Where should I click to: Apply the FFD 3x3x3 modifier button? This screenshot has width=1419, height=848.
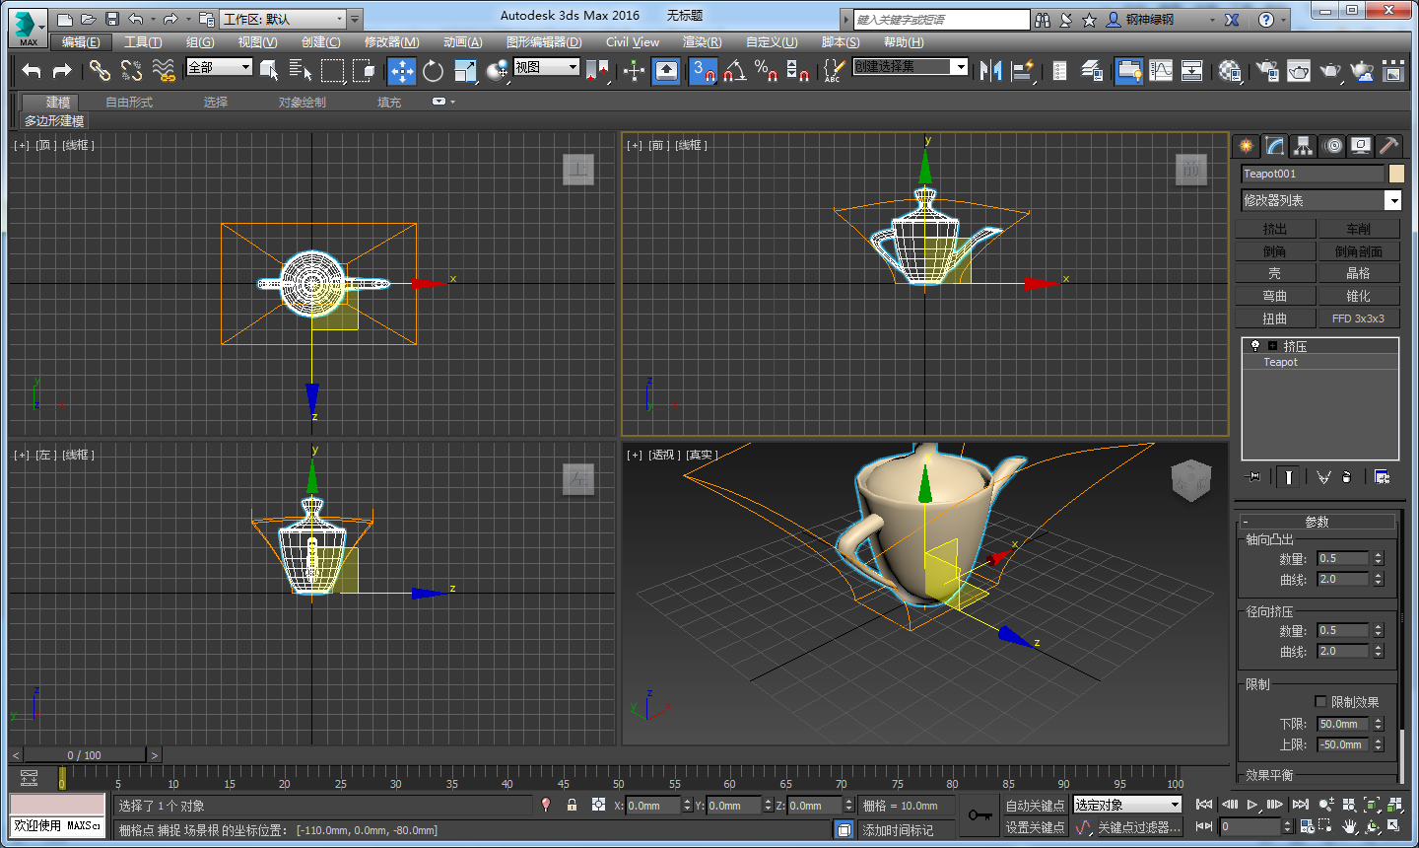coord(1359,318)
